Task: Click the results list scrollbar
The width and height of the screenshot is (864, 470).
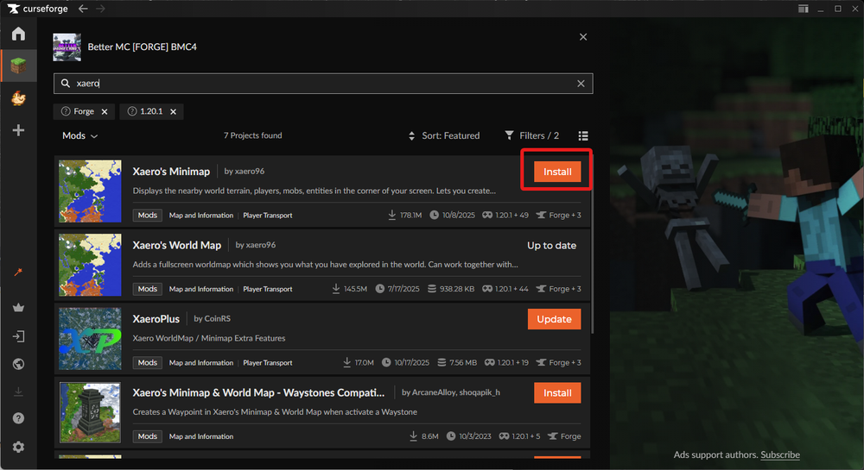Action: coord(593,245)
